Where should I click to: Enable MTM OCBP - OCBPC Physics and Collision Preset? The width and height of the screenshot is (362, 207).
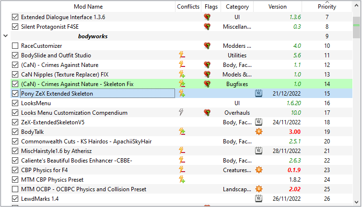(15, 189)
